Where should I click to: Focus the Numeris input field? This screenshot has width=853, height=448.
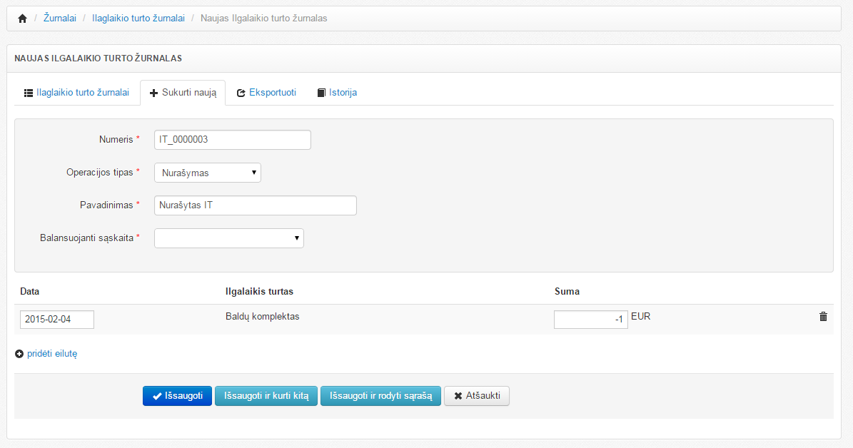[x=233, y=140]
